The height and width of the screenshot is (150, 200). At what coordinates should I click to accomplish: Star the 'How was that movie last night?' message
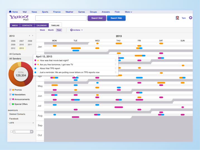[38, 61]
